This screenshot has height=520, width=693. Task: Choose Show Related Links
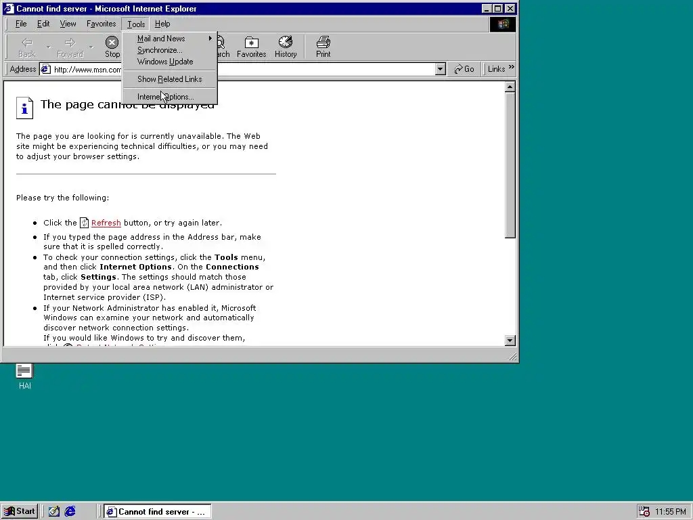point(170,79)
